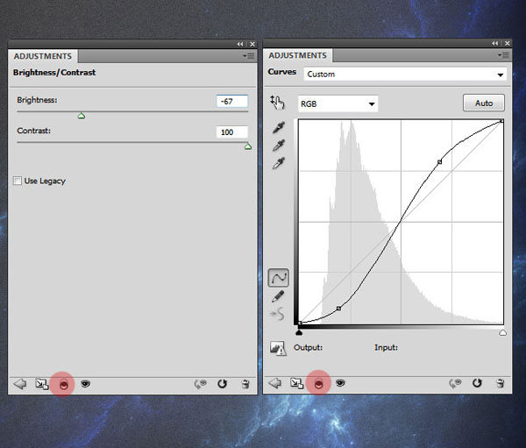Delete the Curves adjustment layer

pos(501,383)
